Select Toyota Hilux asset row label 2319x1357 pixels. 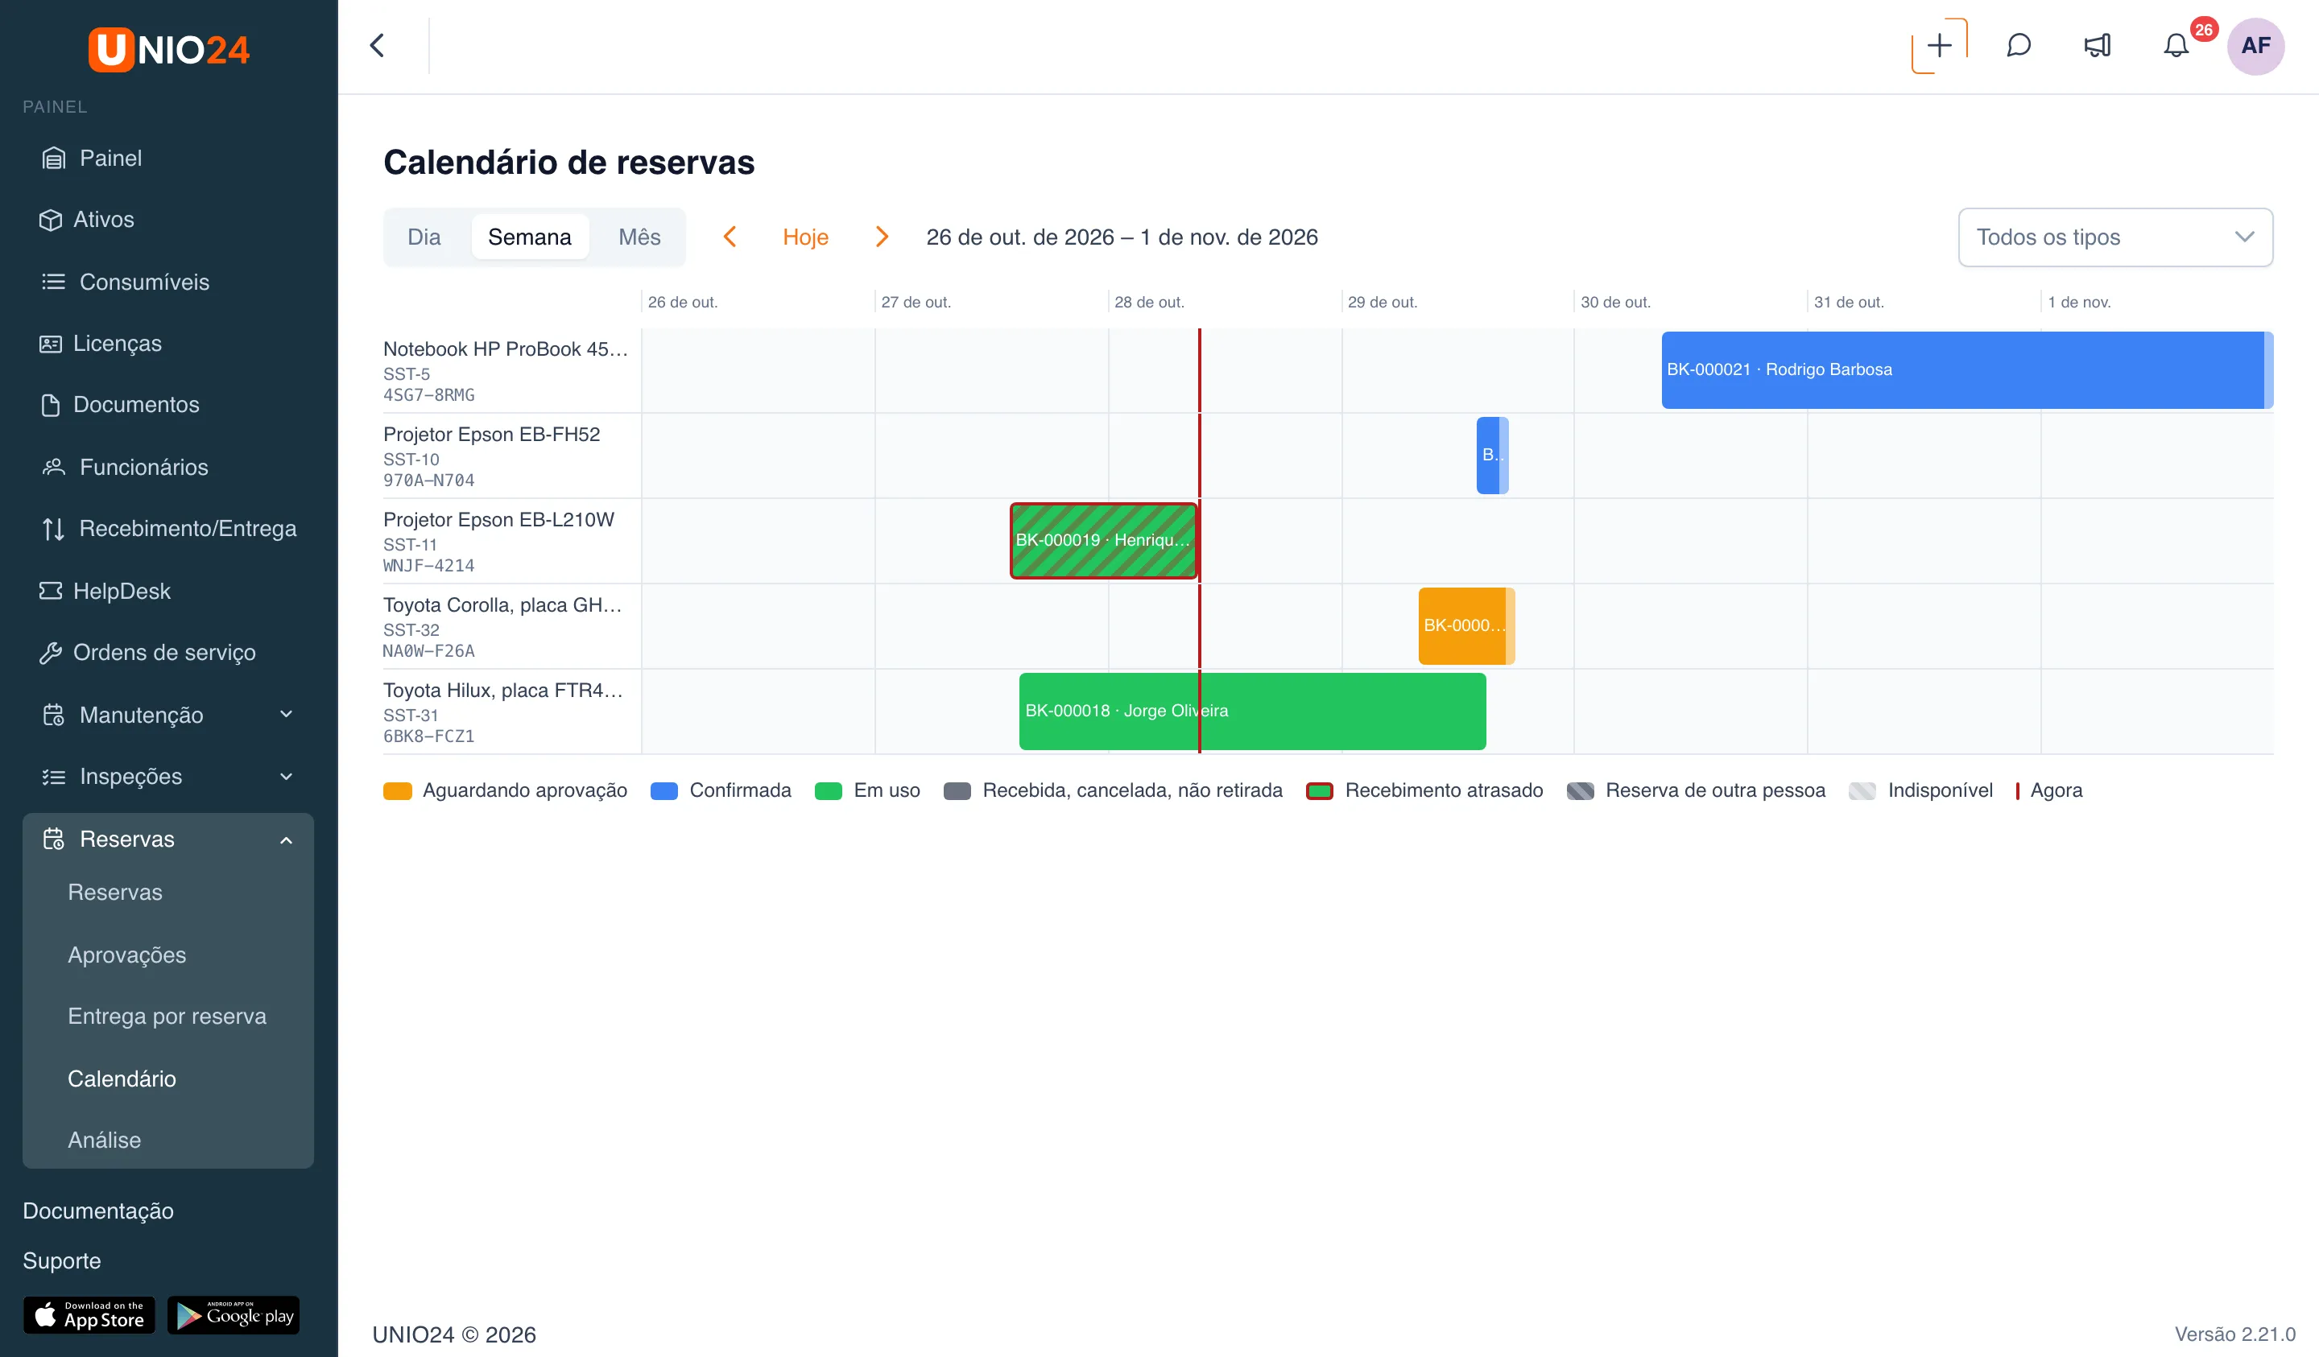tap(503, 691)
